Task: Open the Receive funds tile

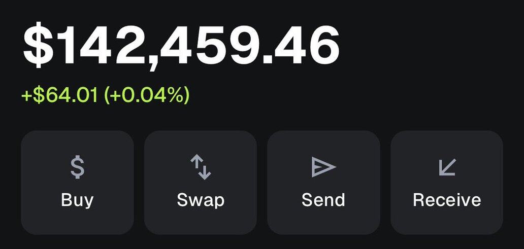Action: (x=447, y=182)
